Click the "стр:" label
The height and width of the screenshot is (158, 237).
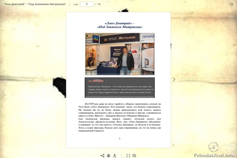[76, 4]
